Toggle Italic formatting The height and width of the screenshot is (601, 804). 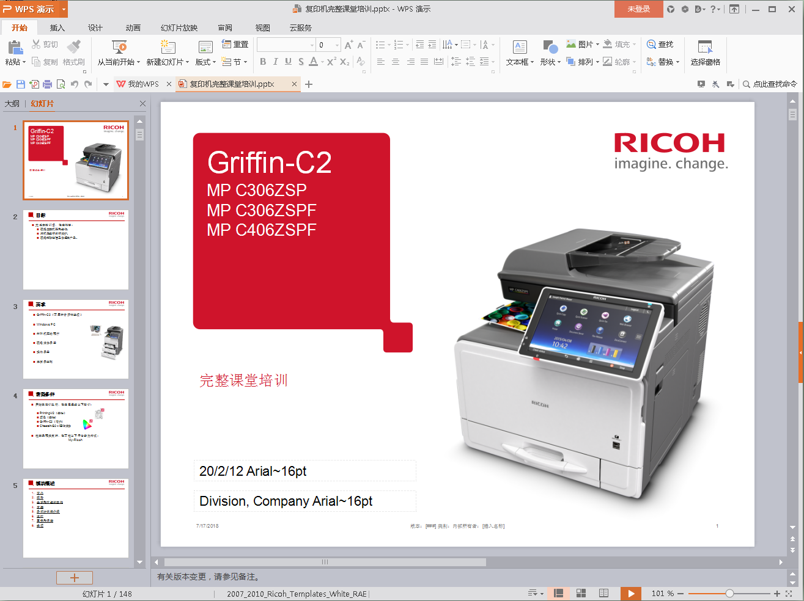tap(276, 62)
